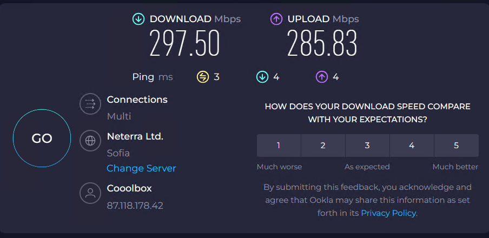Rate download speed as 1
The width and height of the screenshot is (489, 238).
279,146
